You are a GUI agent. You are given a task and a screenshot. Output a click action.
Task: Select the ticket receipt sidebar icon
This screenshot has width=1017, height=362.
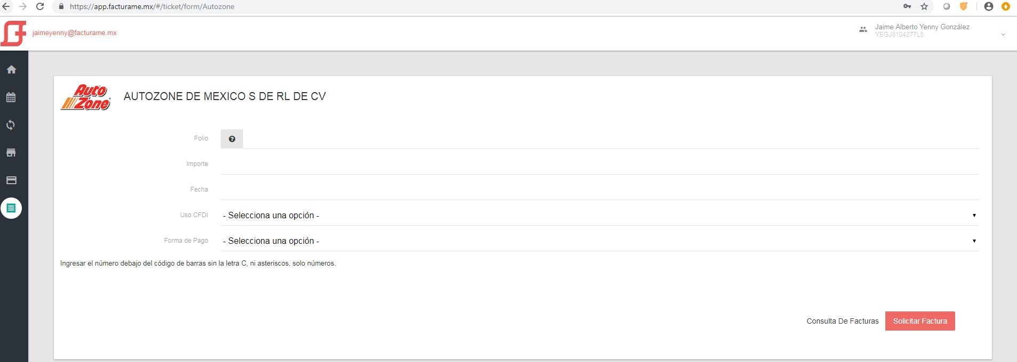pos(11,208)
